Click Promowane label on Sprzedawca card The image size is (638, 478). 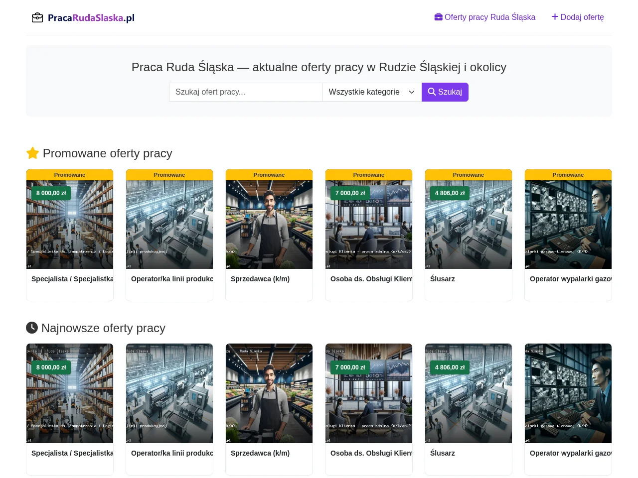[x=269, y=175]
